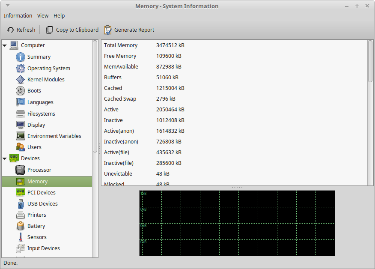375x269 pixels.
Task: Click the Copy to Clipboard icon
Action: point(50,30)
